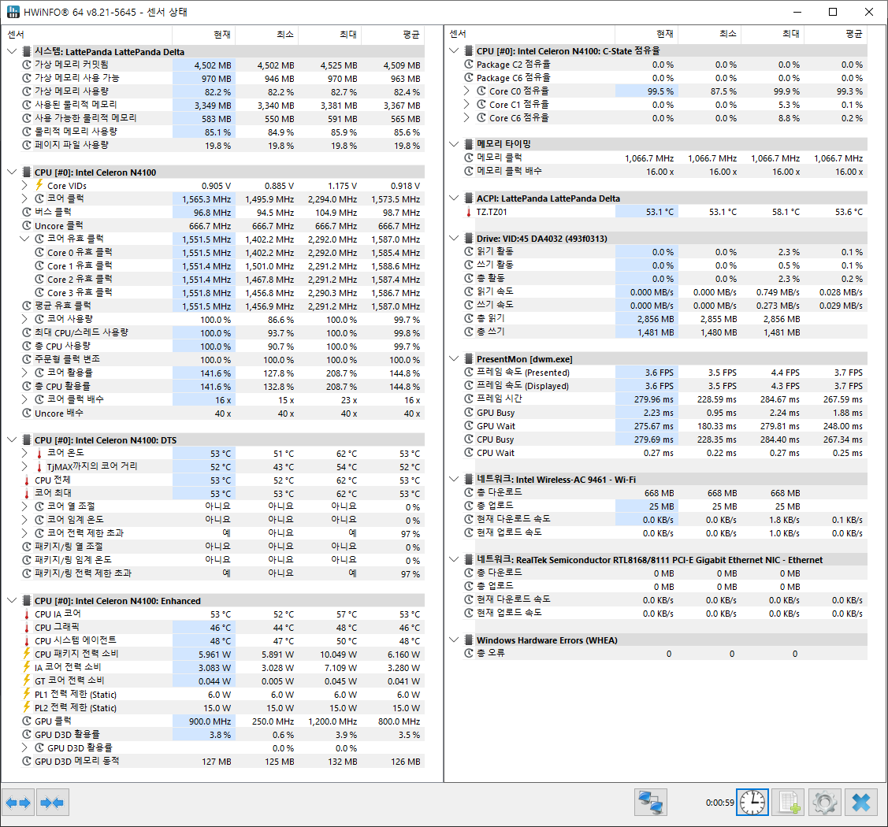Select the PL2 전력 제한 (Static) row
Screen dimensions: 888x827
pyautogui.click(x=223, y=707)
